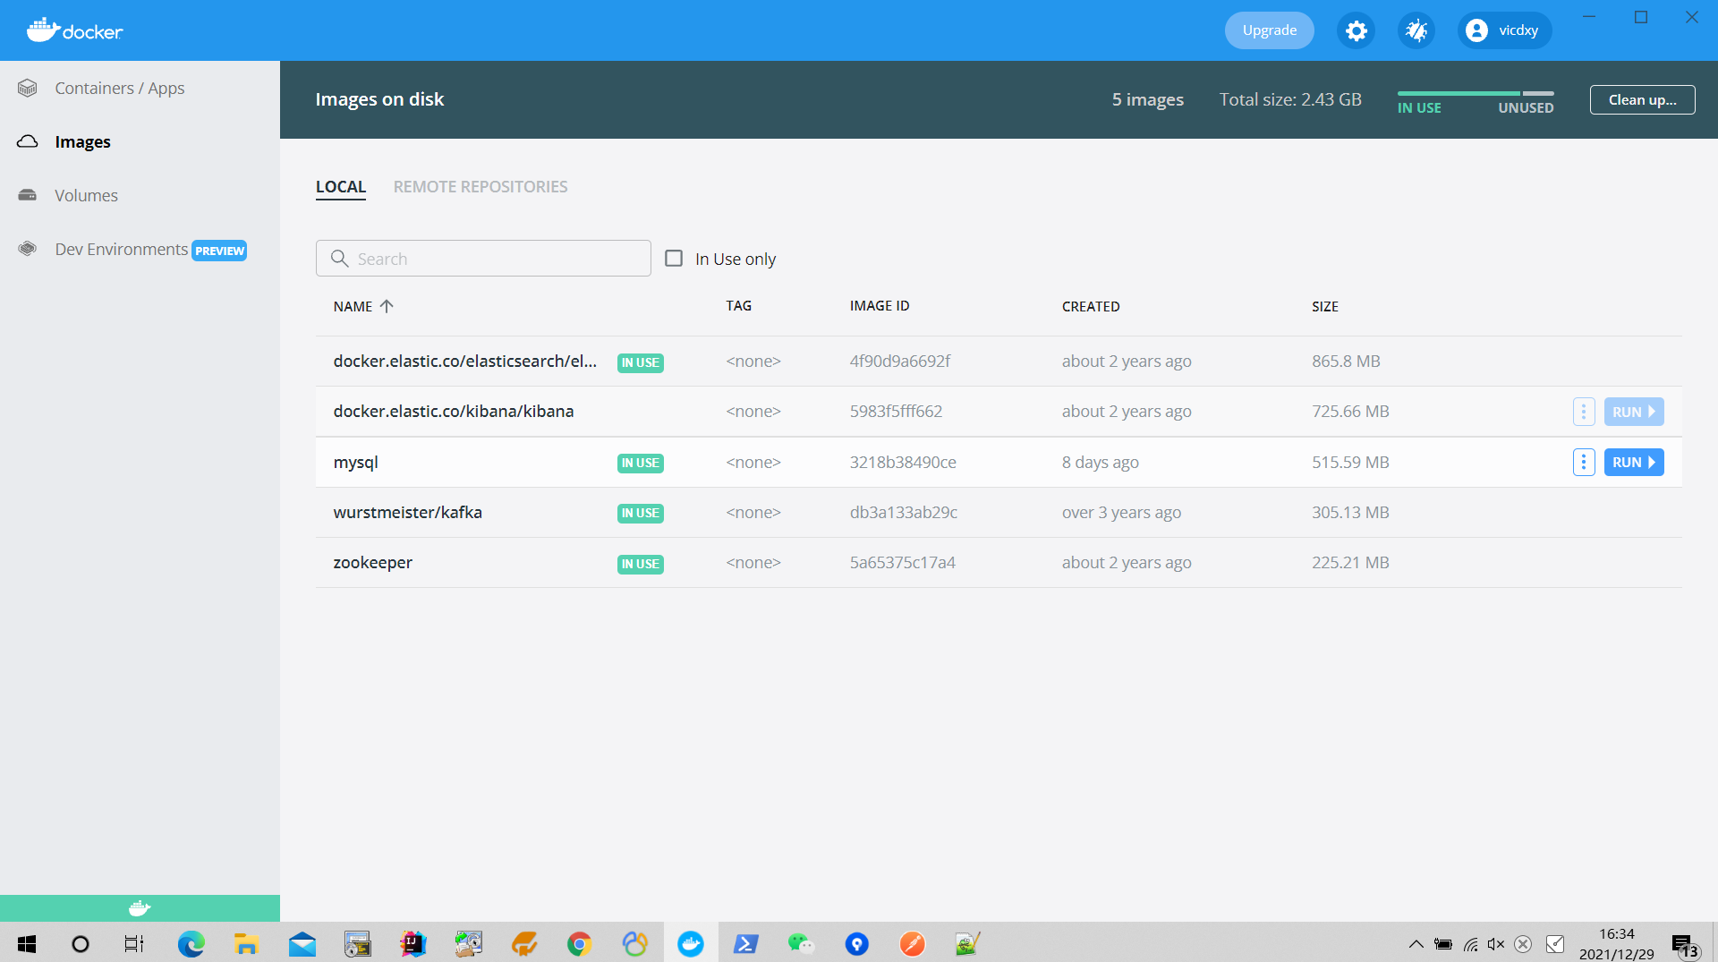Open more options for kibana image
The width and height of the screenshot is (1718, 962).
tap(1584, 412)
